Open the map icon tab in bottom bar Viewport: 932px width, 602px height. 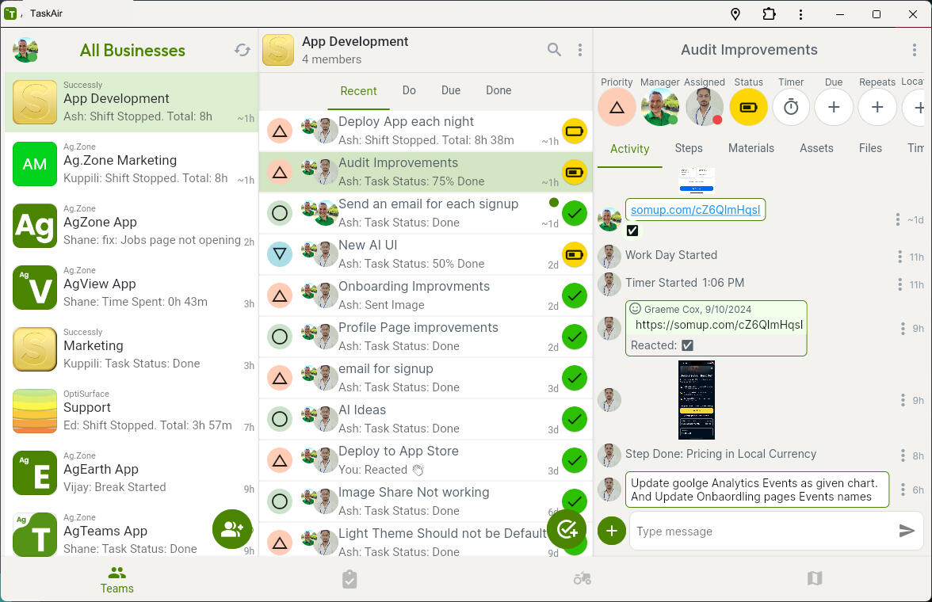tap(815, 579)
